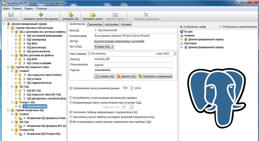Screen dimensions: 259x141
Task: Click the Паспорта icon in right panel
Action: point(182,43)
